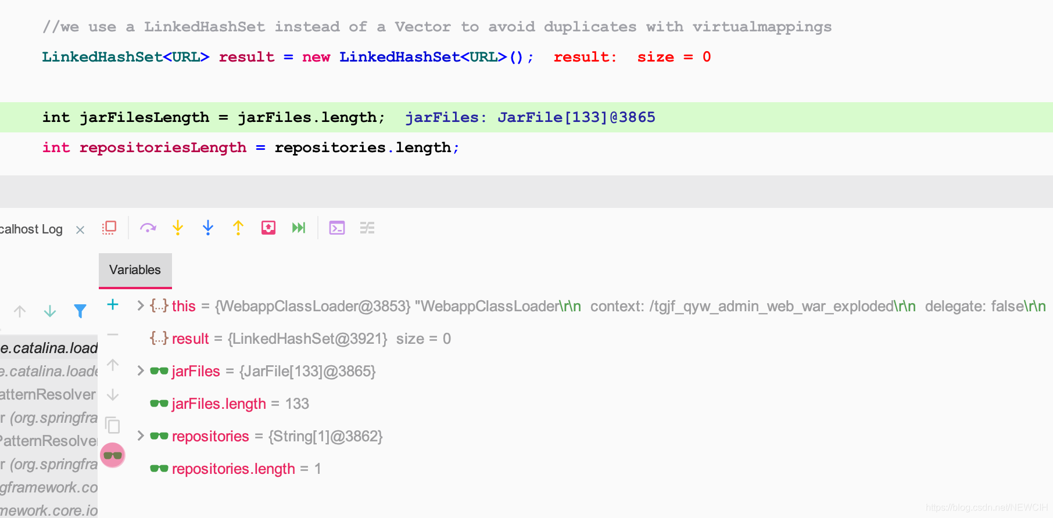Close the localhost Log tab
Viewport: 1053px width, 518px height.
coord(80,230)
